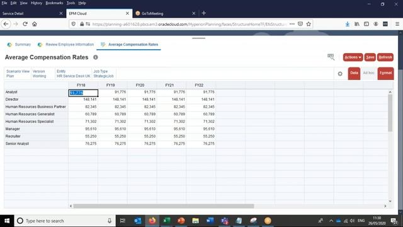Click the Ad hoc button
This screenshot has height=227, width=403.
[x=368, y=73]
